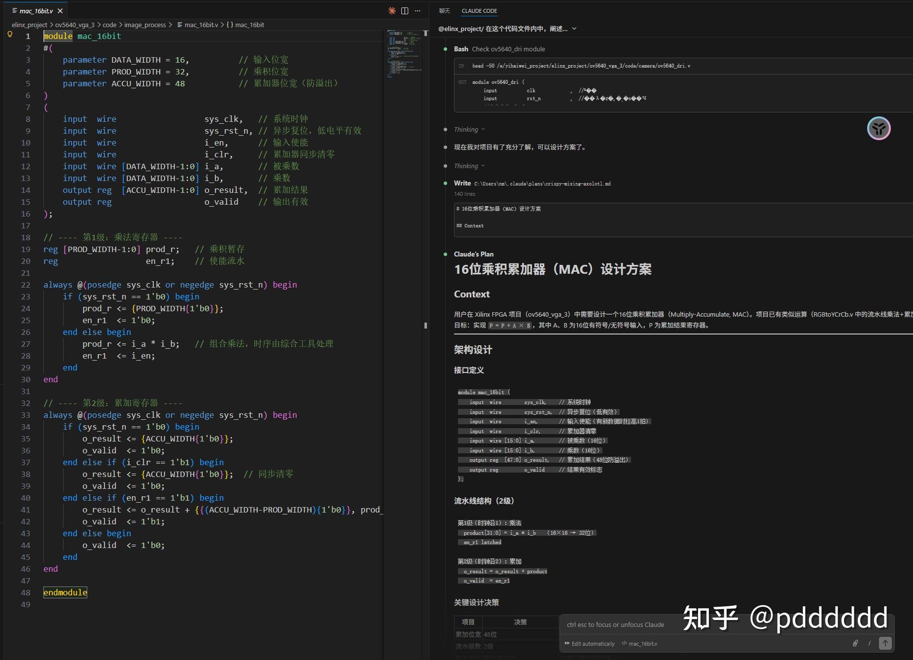This screenshot has width=913, height=660.
Task: Click the line 1 number in the gutter
Action: pyautogui.click(x=28, y=36)
